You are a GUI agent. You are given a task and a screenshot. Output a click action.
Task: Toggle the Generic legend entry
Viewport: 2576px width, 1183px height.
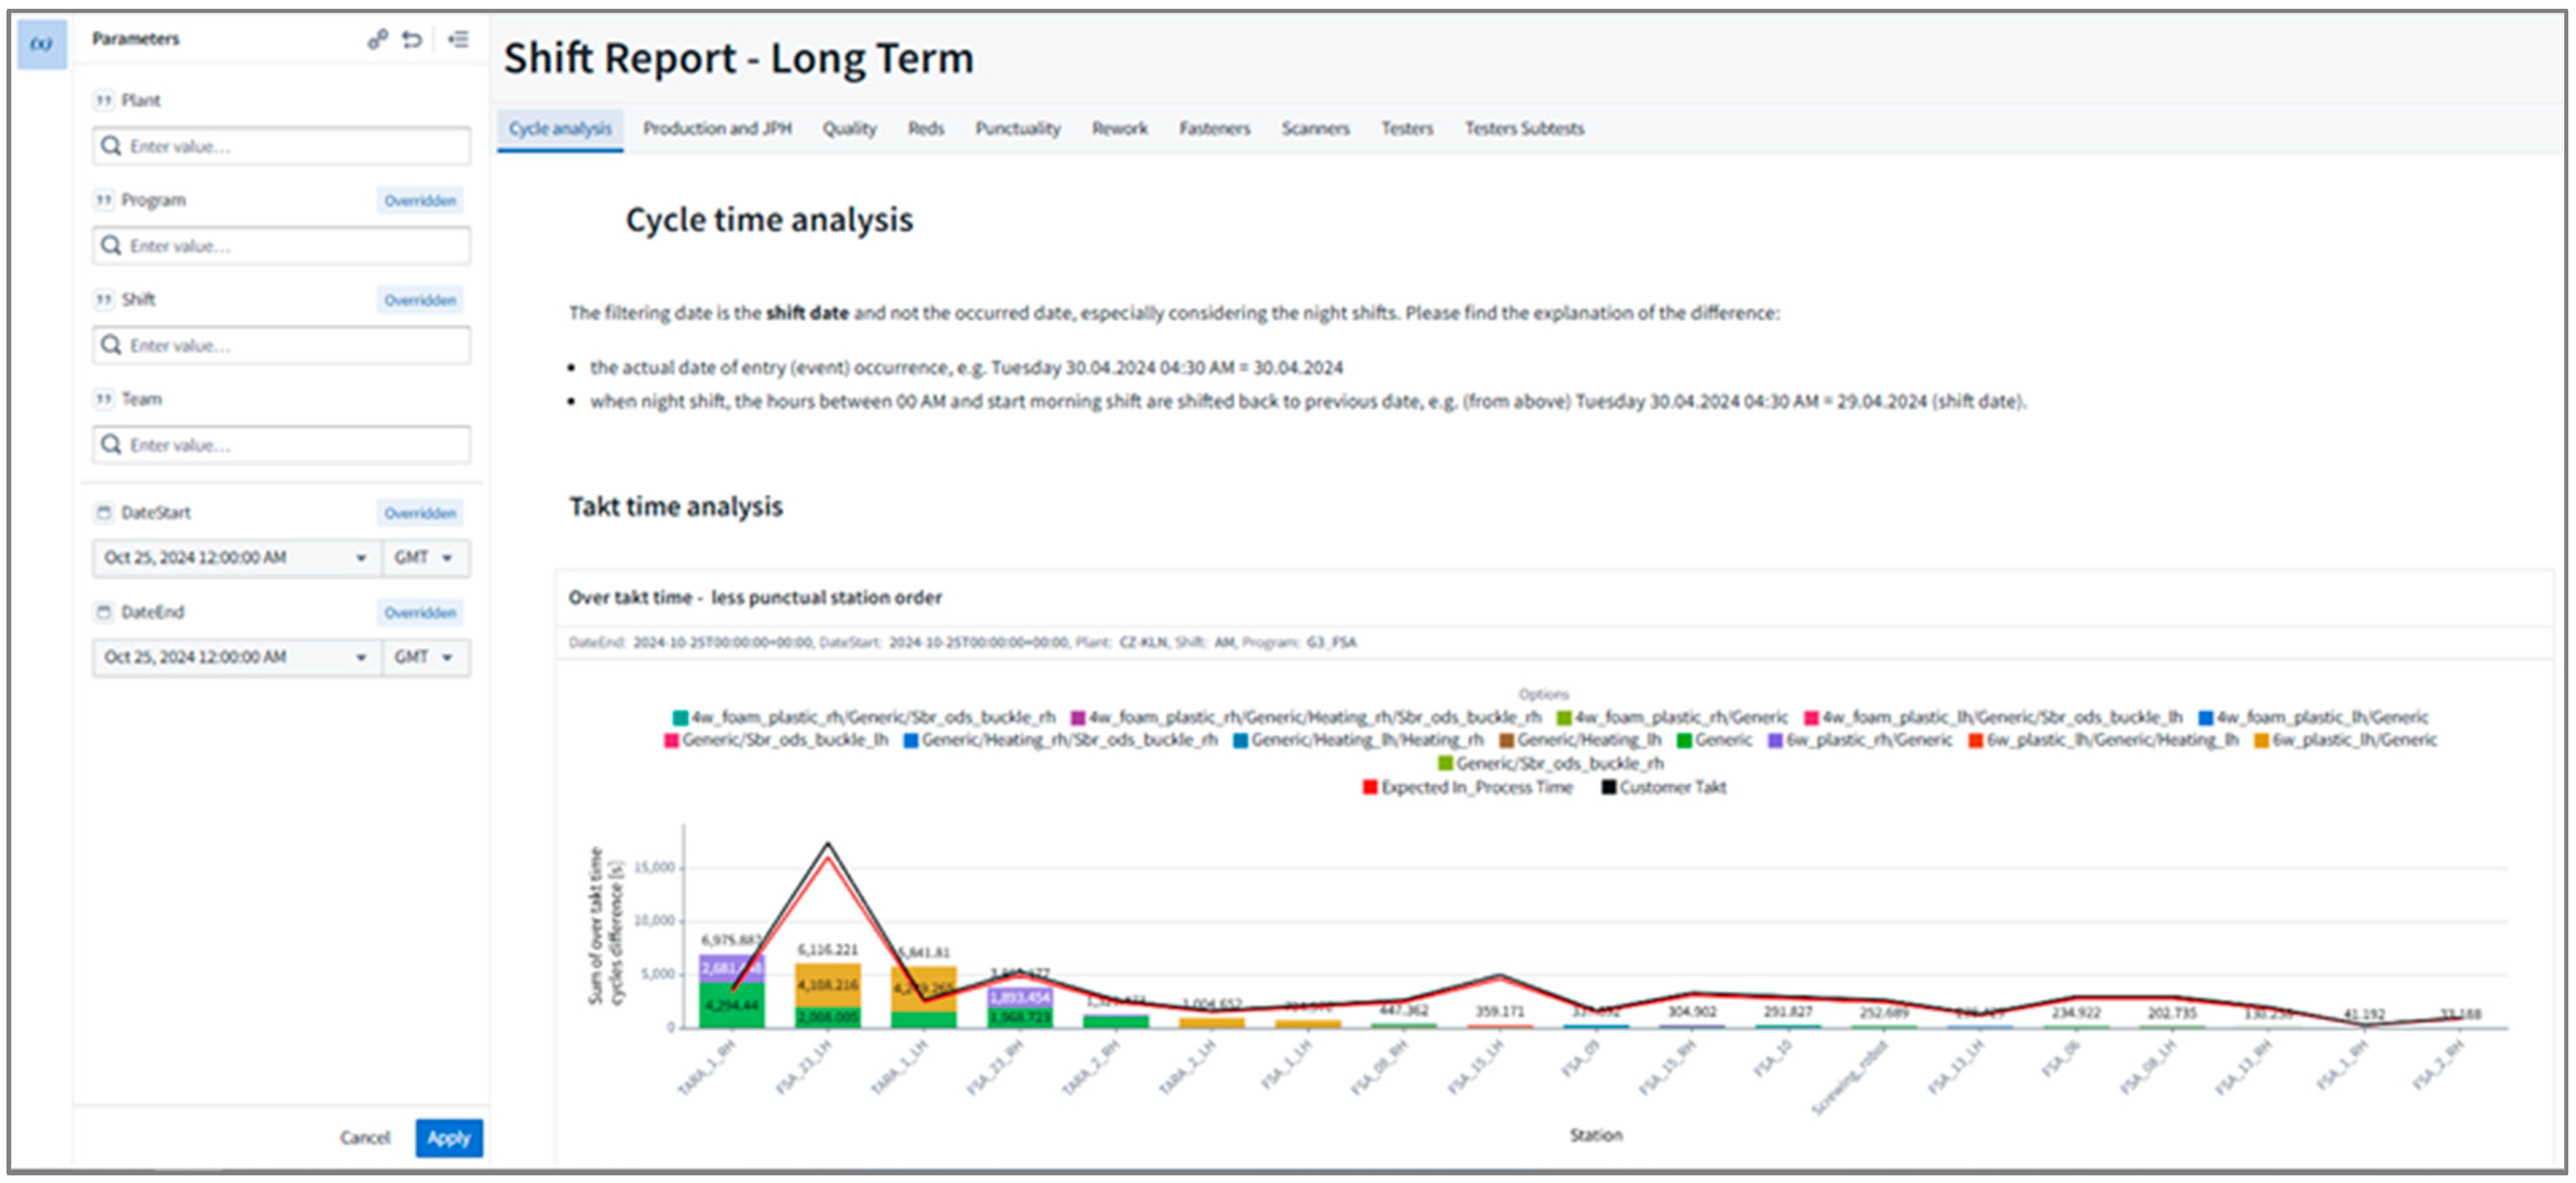(x=1714, y=741)
